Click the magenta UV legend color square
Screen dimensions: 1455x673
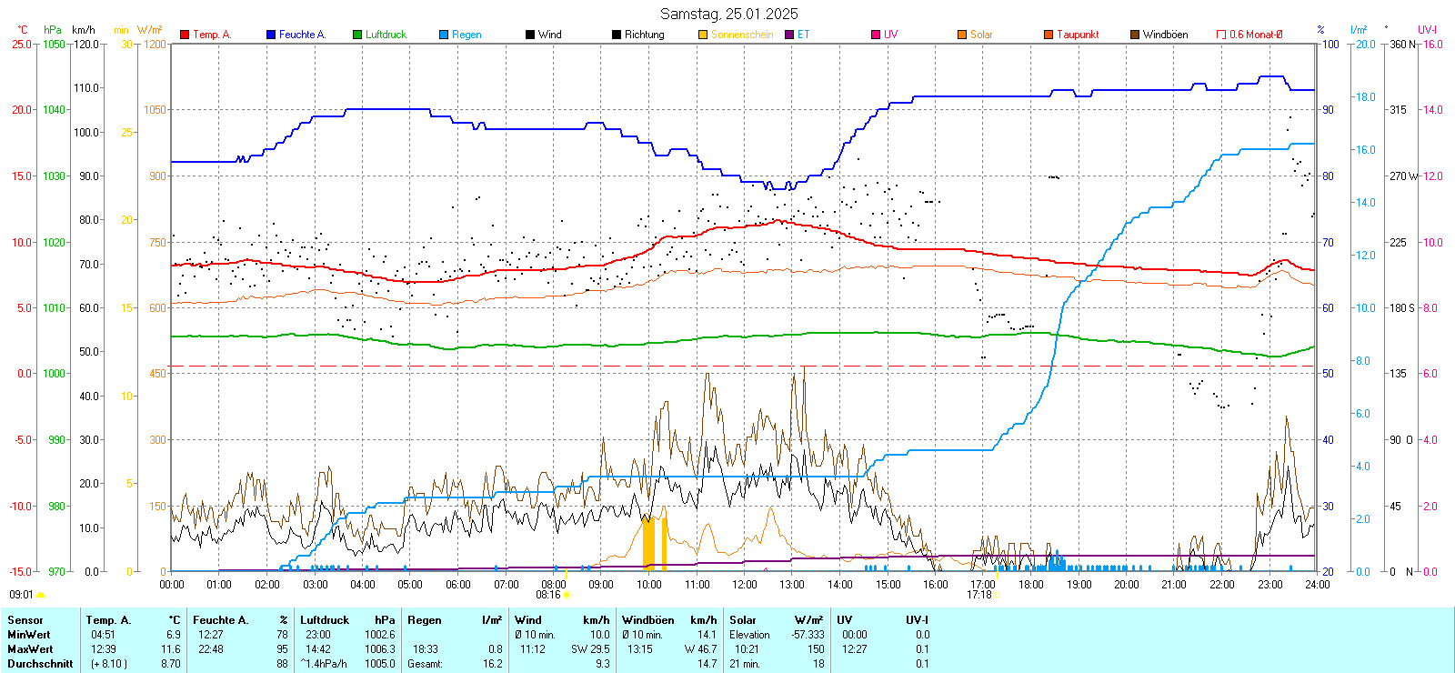(876, 35)
